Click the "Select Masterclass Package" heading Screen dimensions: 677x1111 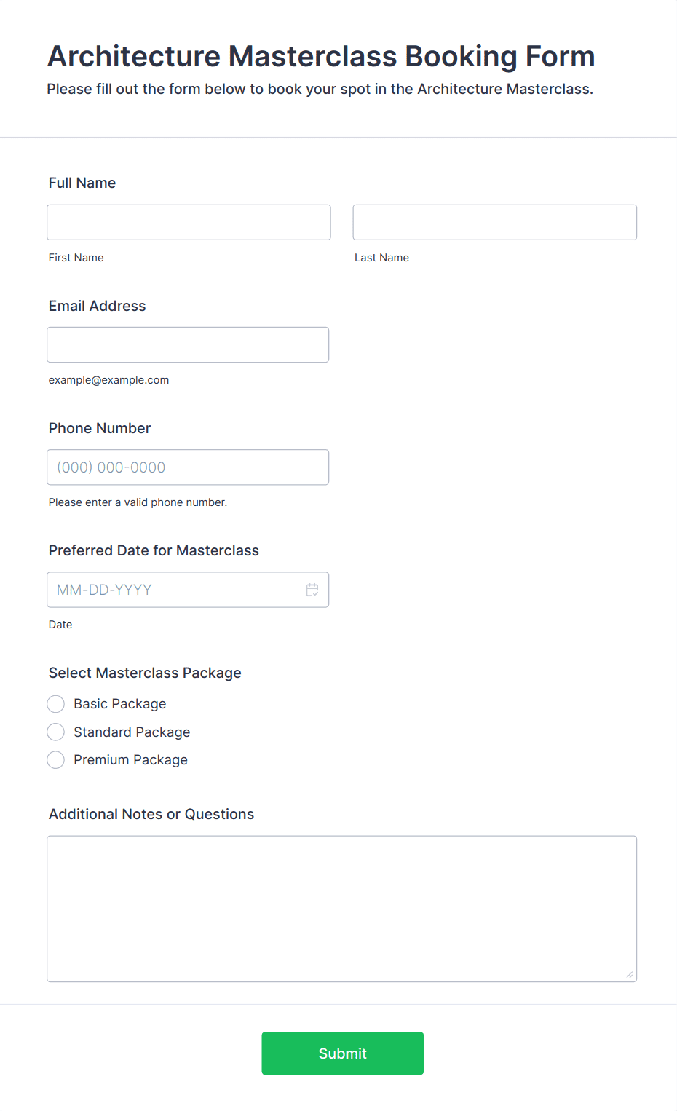coord(145,673)
